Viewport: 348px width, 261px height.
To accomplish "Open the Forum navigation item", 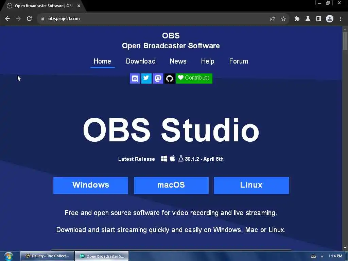I will pyautogui.click(x=239, y=61).
